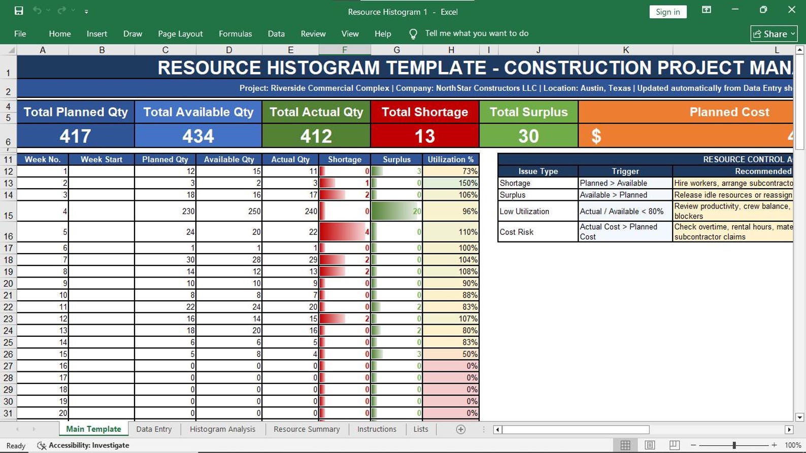
Task: Open the Home ribbon tab
Action: coord(60,33)
